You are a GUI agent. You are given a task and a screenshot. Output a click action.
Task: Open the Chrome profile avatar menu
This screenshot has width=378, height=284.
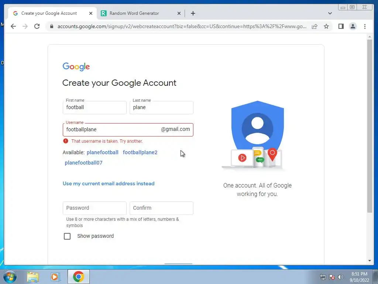pos(353,26)
